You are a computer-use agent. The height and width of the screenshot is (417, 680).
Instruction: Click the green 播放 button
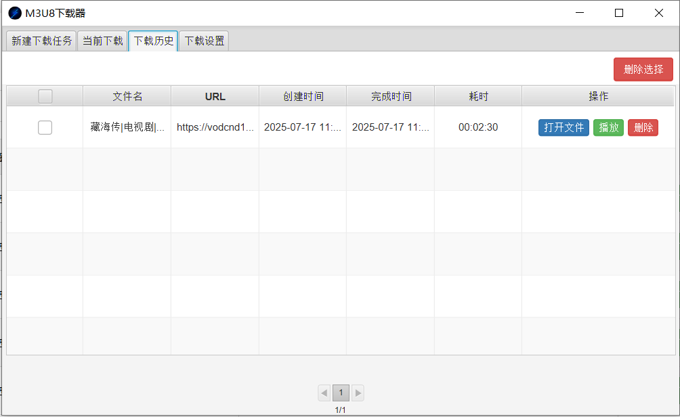[608, 127]
